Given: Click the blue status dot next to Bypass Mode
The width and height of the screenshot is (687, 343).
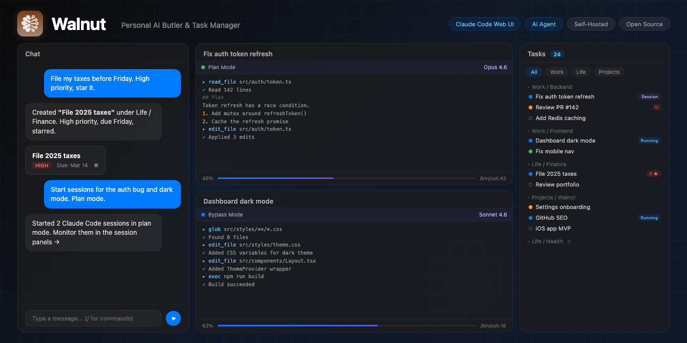Looking at the screenshot, I should (x=205, y=214).
